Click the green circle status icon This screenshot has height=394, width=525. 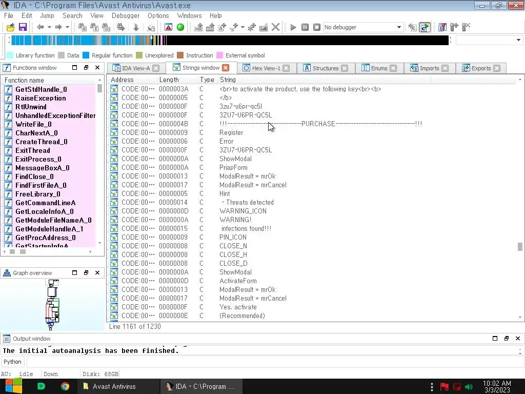point(180,27)
